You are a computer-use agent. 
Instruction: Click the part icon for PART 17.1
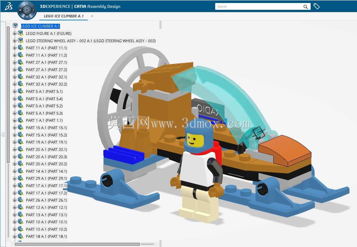(21, 185)
